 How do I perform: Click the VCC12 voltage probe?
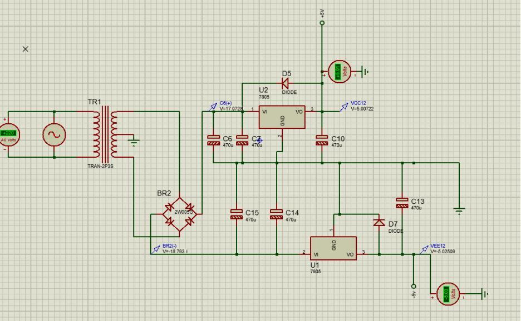pos(344,107)
